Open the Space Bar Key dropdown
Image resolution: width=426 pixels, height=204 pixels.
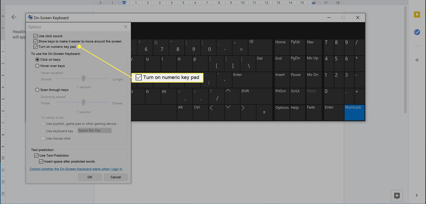(94, 131)
